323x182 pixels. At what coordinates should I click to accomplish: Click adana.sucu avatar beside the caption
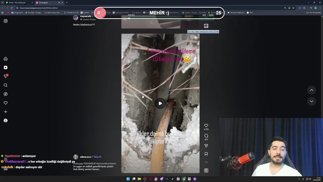tap(76, 157)
